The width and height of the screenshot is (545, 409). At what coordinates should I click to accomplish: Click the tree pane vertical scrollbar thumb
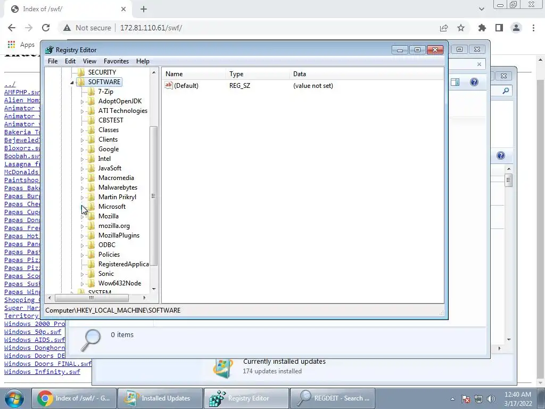pos(153,196)
